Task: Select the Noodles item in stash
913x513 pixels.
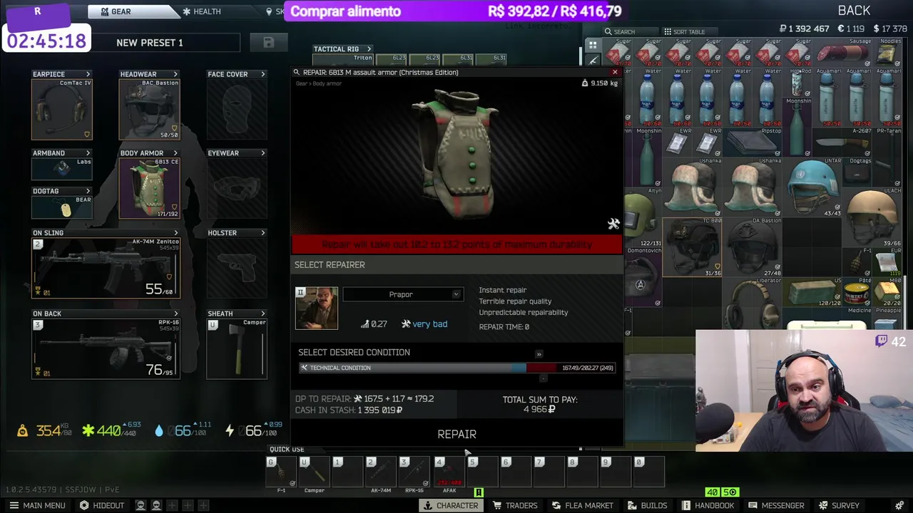Action: point(887,53)
